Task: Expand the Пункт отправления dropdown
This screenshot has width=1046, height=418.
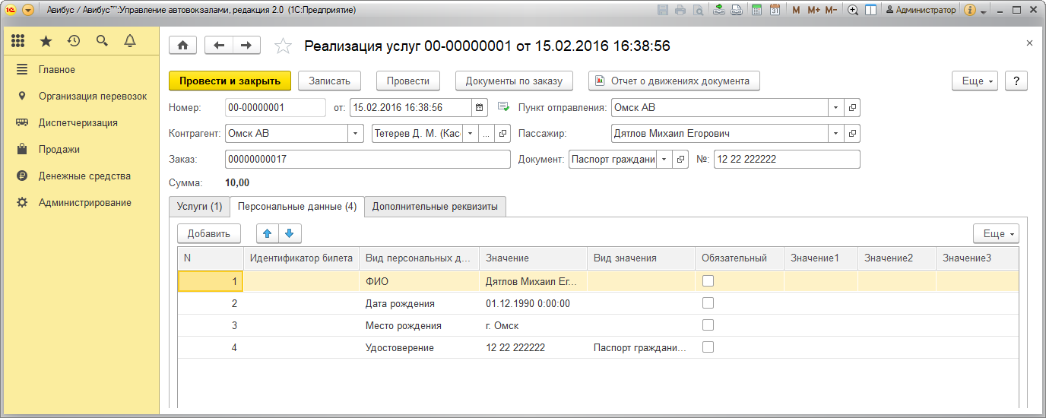Action: pyautogui.click(x=836, y=107)
